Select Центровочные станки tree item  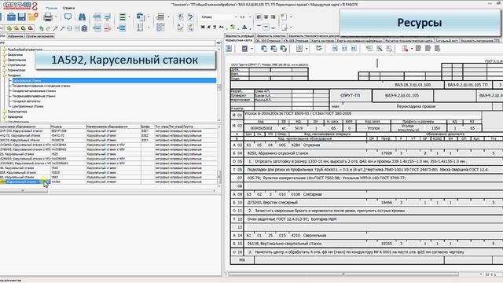pos(28,106)
